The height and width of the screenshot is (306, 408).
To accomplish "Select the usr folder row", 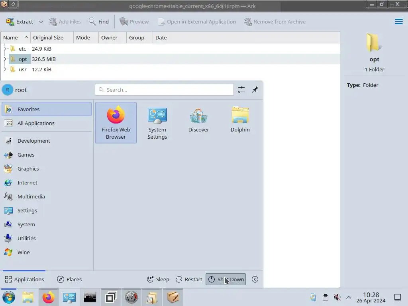I will click(170, 69).
